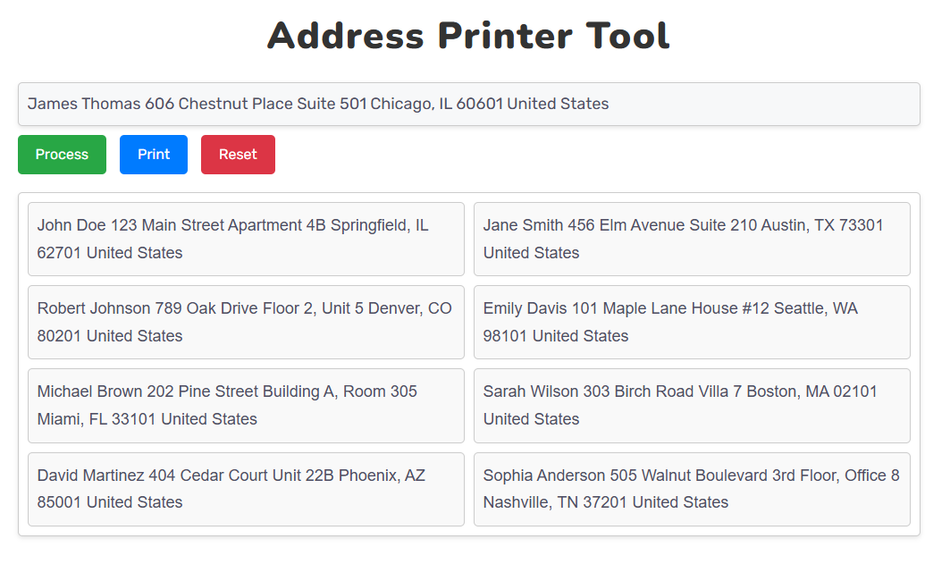Click the Process button
This screenshot has width=950, height=581.
pyautogui.click(x=62, y=154)
